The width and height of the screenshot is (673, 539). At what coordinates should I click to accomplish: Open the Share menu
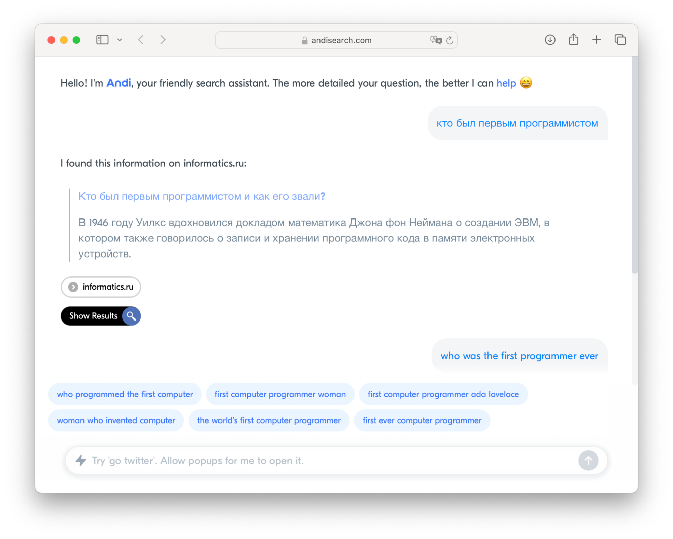pyautogui.click(x=573, y=40)
